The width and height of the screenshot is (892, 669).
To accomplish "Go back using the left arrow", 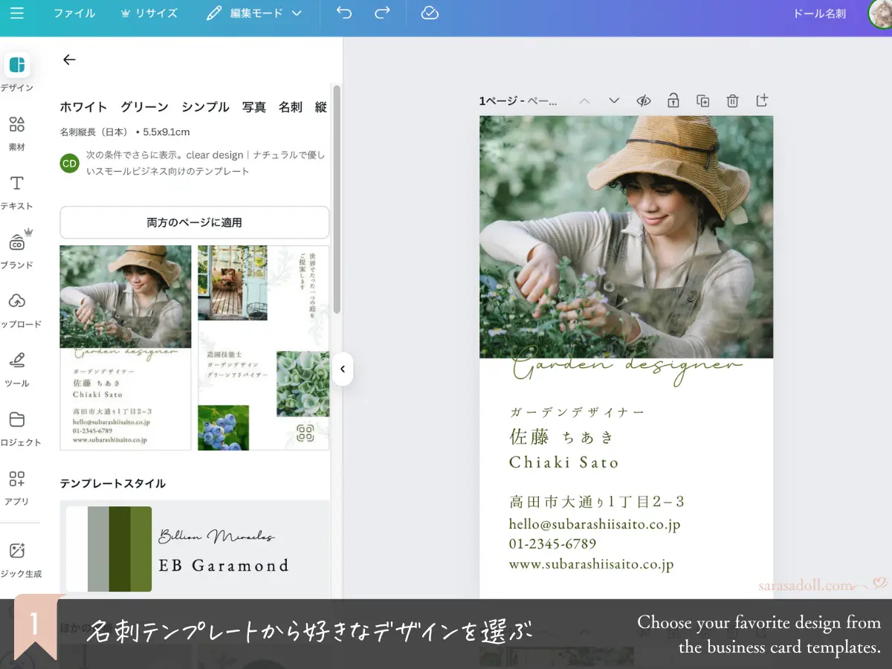I will (x=69, y=60).
